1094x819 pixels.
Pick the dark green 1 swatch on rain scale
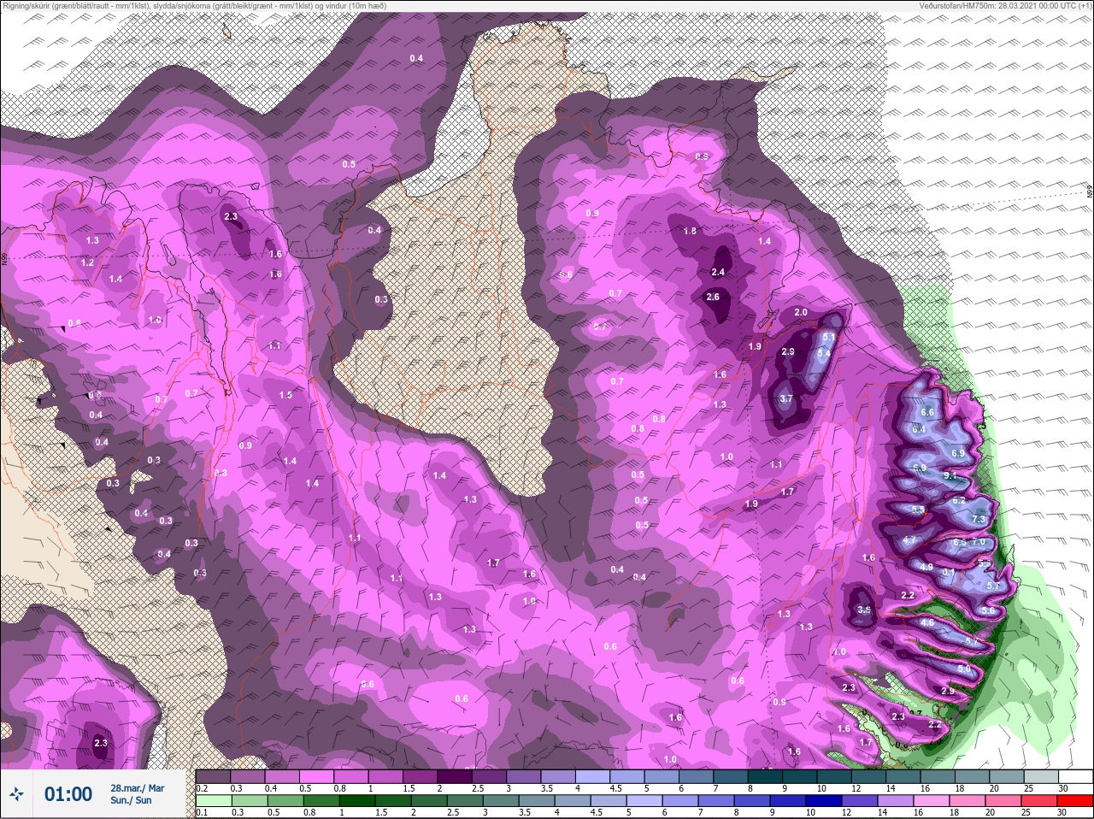coord(356,801)
